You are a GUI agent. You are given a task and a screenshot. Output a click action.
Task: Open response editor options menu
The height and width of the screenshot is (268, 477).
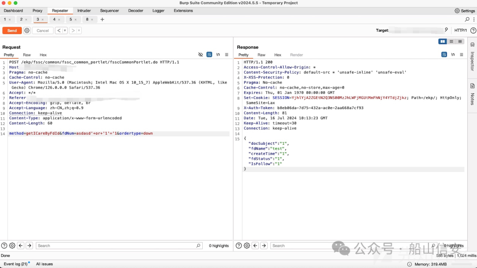tap(462, 55)
